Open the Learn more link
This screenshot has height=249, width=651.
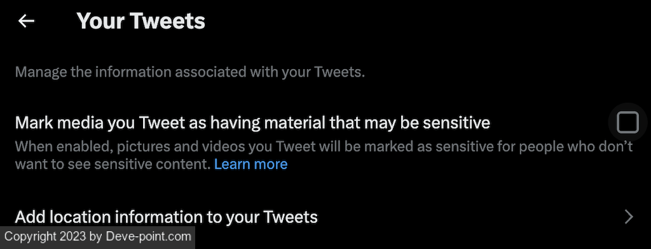coord(250,164)
